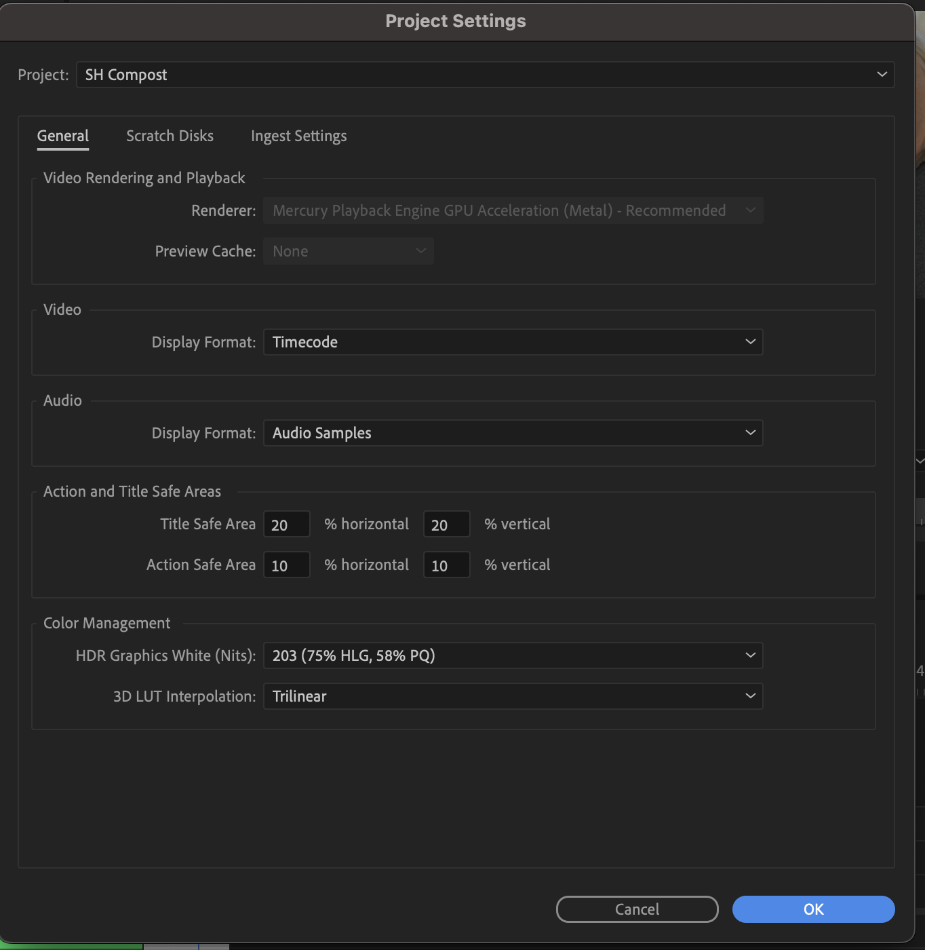
Task: Expand the Preview Cache dropdown
Action: coord(348,251)
